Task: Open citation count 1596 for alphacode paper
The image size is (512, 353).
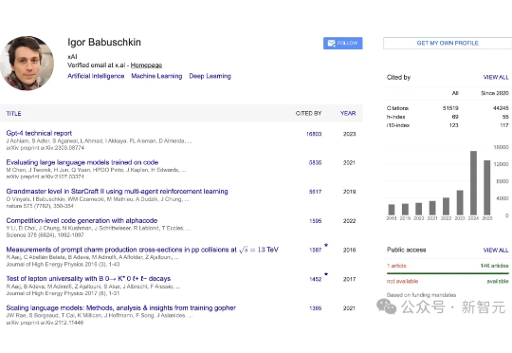Action: click(x=316, y=221)
